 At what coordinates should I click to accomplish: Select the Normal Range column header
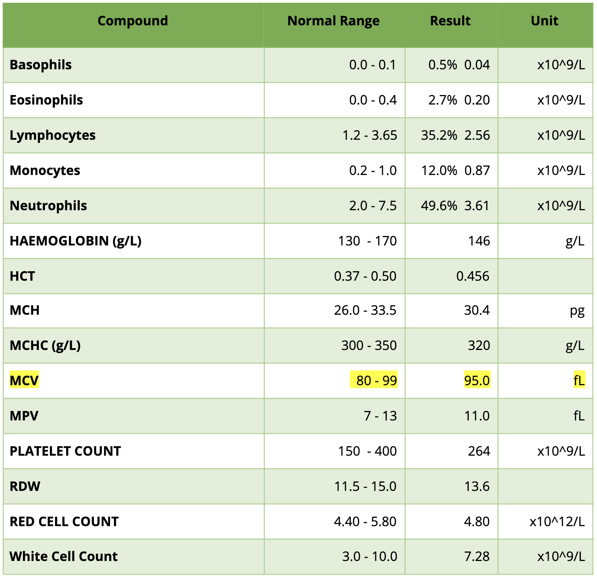click(334, 21)
